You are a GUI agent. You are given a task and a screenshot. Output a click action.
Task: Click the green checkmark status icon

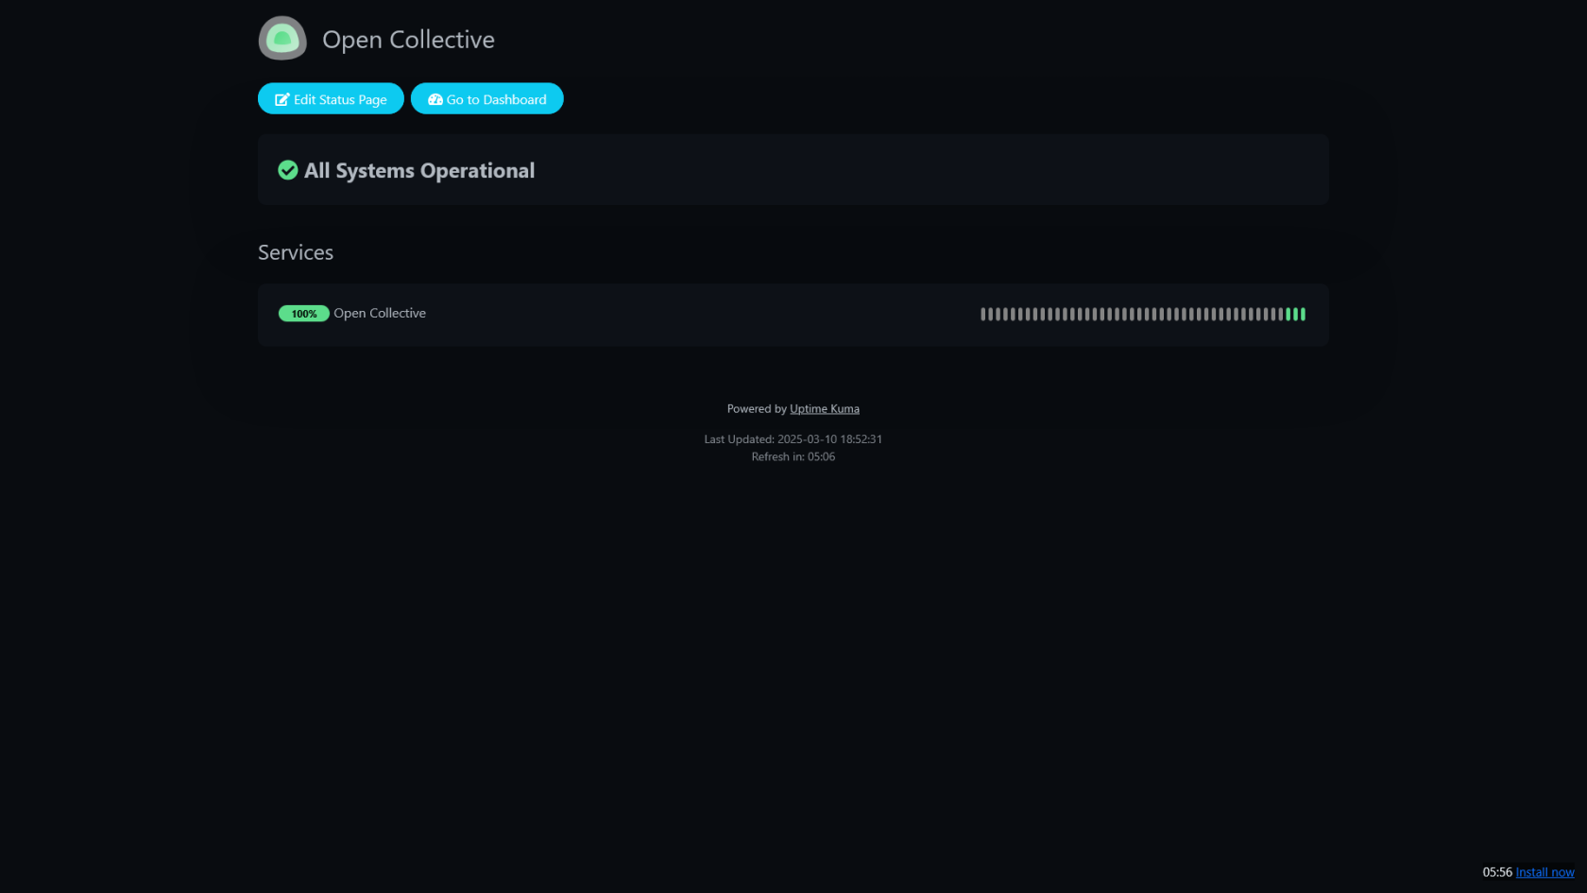(x=288, y=170)
